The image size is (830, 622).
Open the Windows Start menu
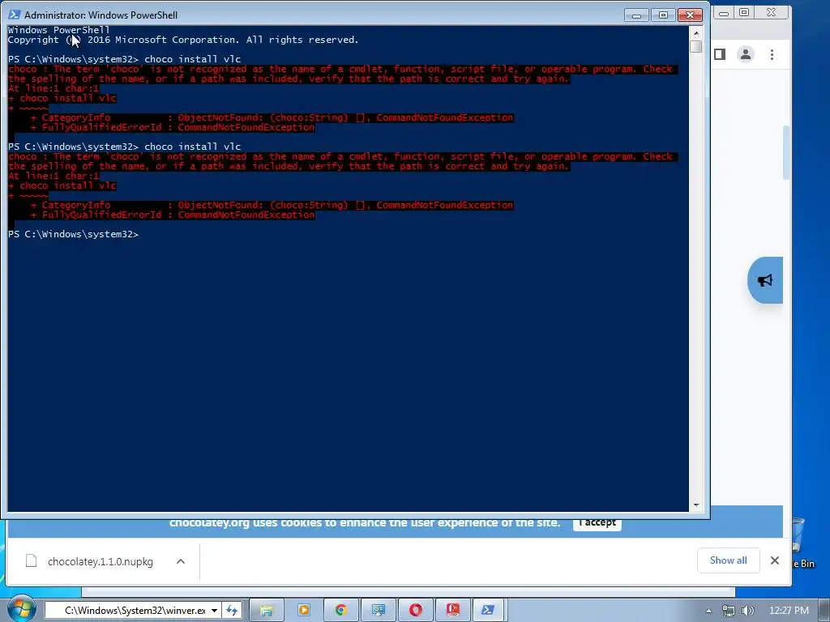coord(21,610)
